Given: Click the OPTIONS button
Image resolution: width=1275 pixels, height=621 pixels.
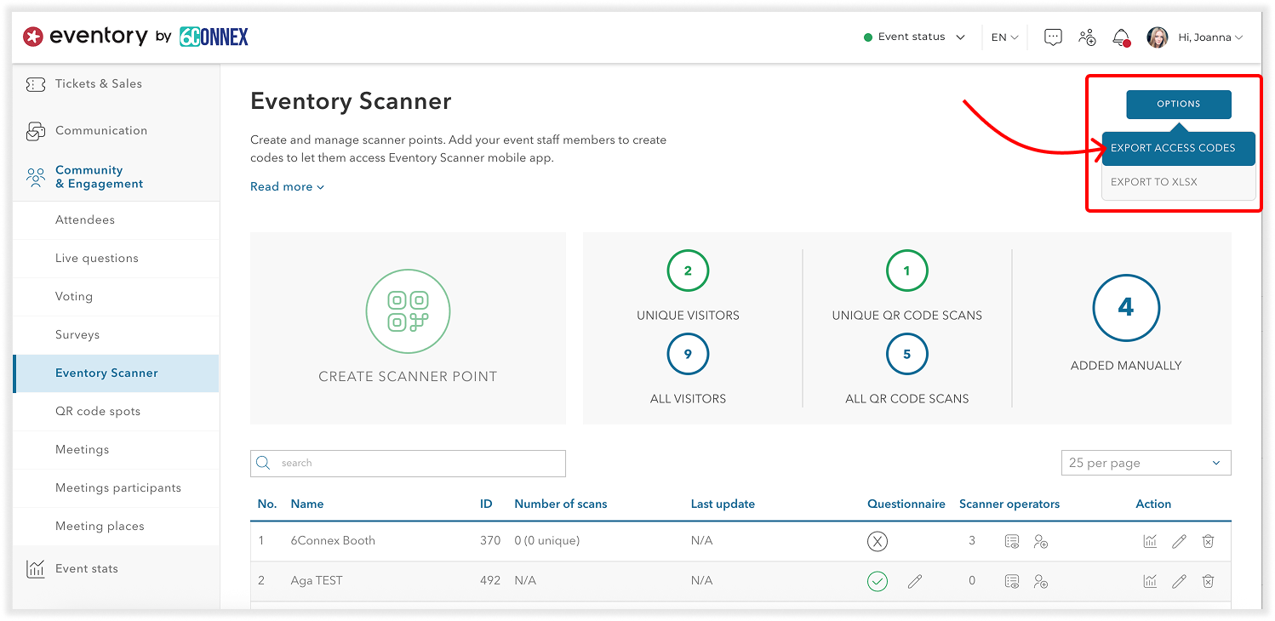Looking at the screenshot, I should point(1178,104).
